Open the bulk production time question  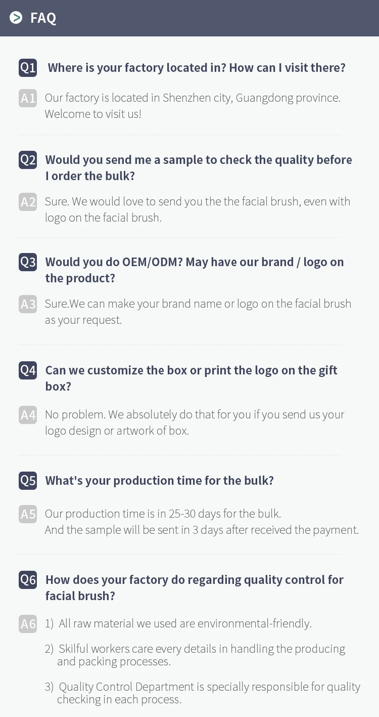coord(159,480)
